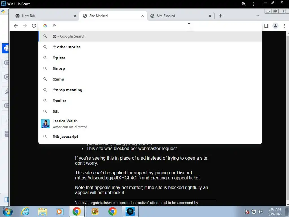The width and height of the screenshot is (289, 217).
Task: Choose the '& - Google Search' suggestion
Action: (x=150, y=36)
